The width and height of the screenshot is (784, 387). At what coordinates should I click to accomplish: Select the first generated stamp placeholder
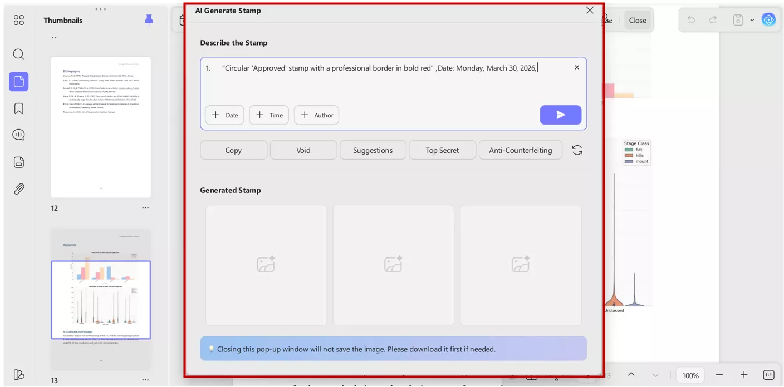coord(266,265)
